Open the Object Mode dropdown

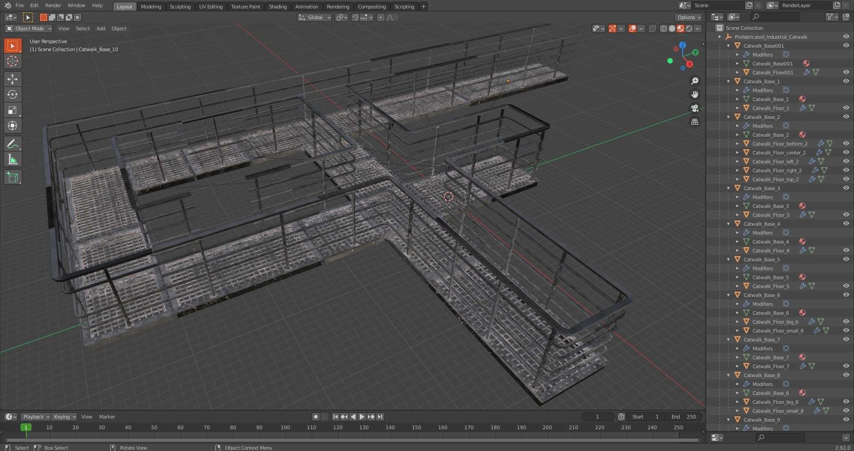pos(28,28)
